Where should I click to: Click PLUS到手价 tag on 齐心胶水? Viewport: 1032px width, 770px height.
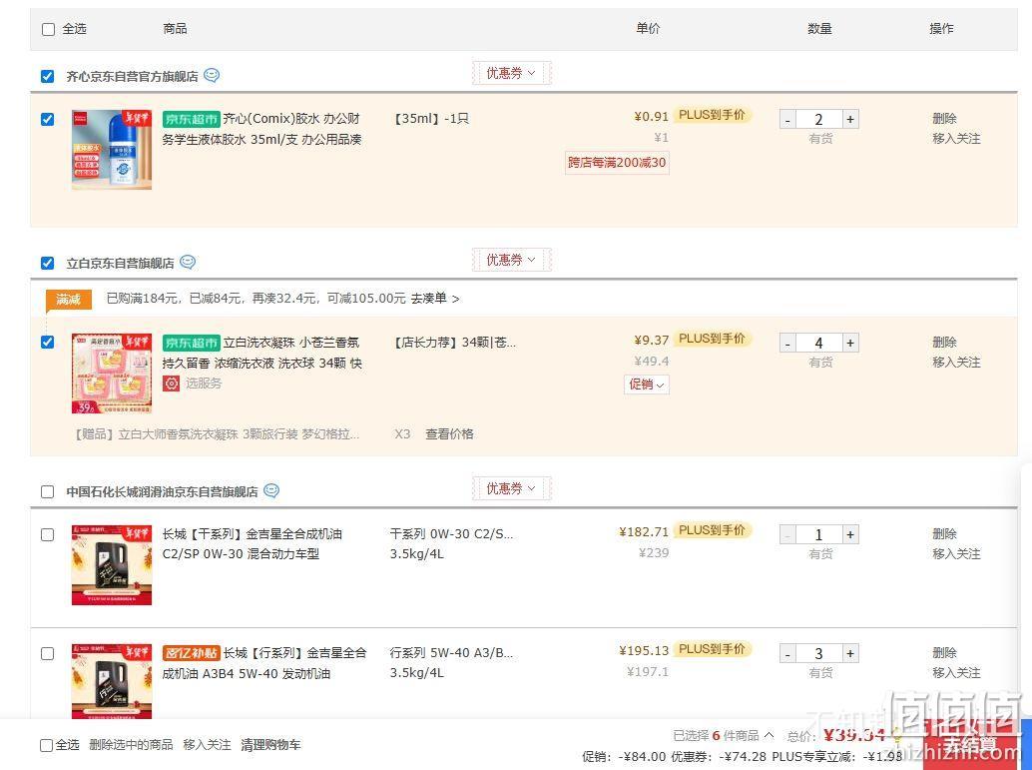pos(713,115)
